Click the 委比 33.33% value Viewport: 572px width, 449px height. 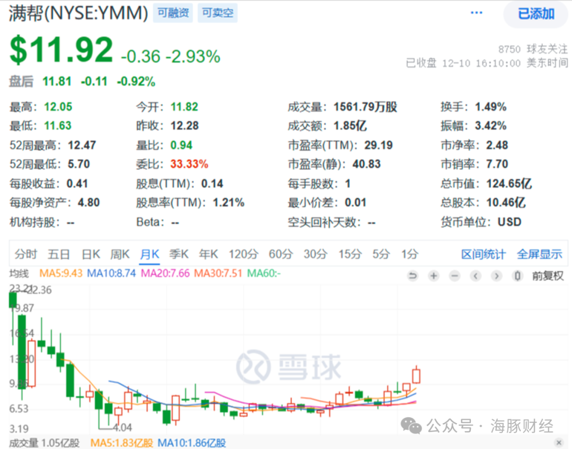[189, 164]
